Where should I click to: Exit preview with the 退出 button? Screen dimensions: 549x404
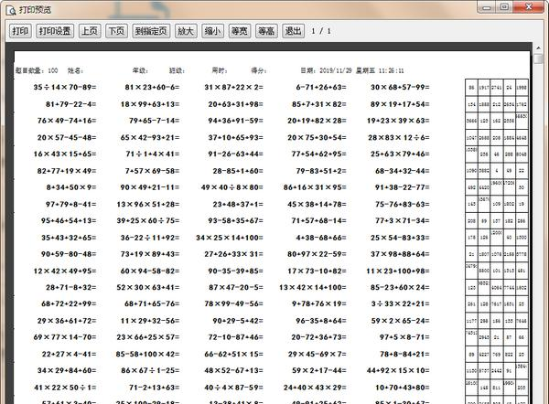pos(293,31)
